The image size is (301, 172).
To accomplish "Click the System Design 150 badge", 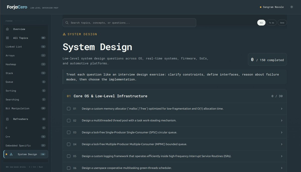I will click(x=43, y=154).
